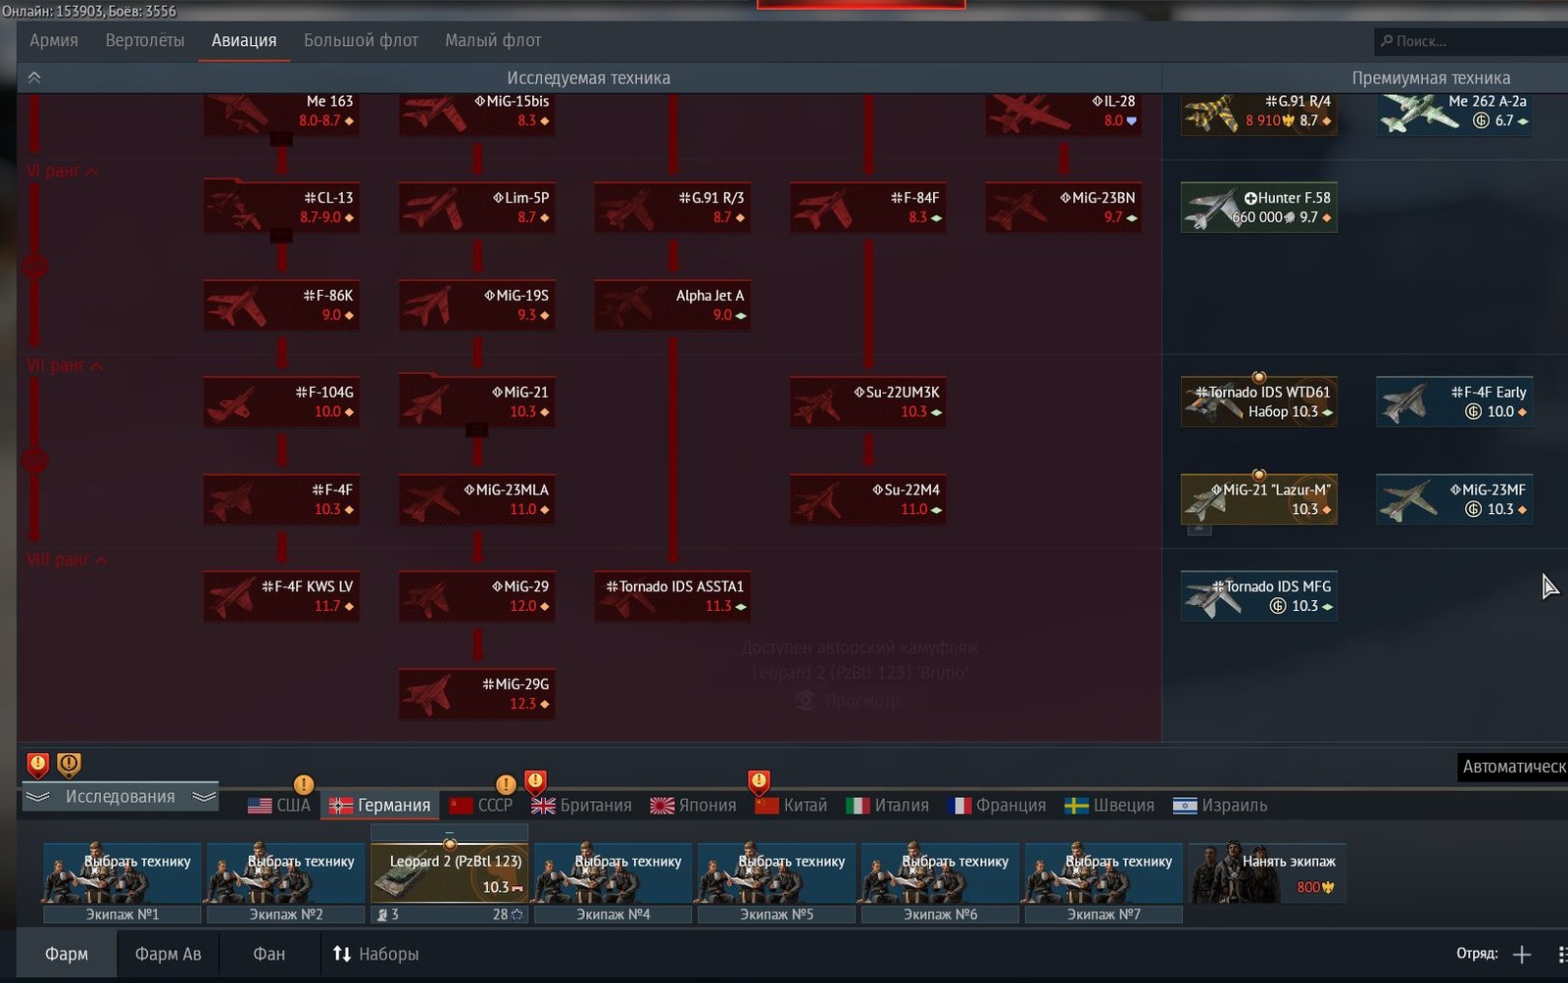The width and height of the screenshot is (1568, 983).
Task: Select Su-22M4 aircraft card
Action: tap(868, 499)
